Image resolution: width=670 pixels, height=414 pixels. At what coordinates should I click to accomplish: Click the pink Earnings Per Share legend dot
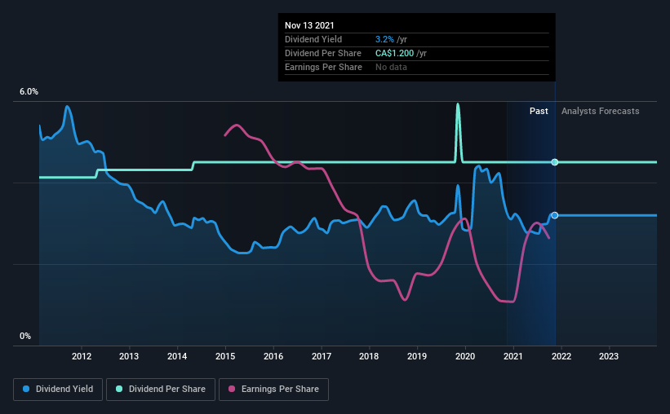pyautogui.click(x=232, y=389)
